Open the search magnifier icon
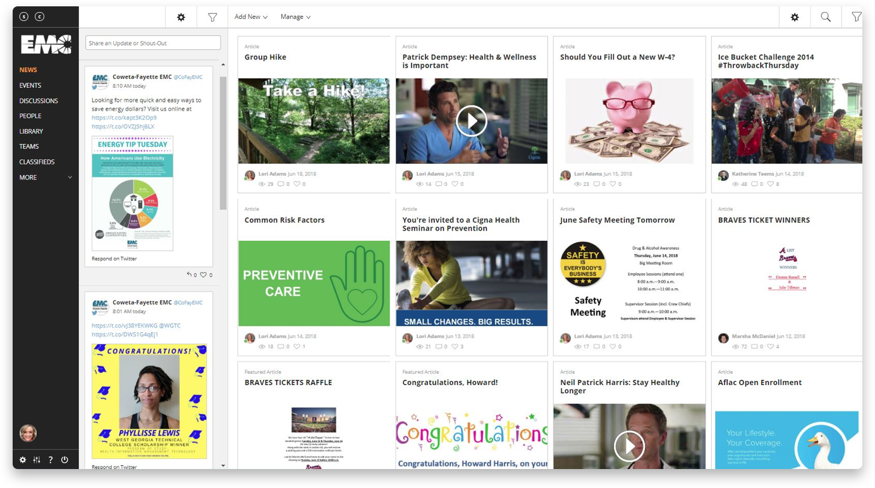Screen dimensions: 875x488 pyautogui.click(x=826, y=17)
